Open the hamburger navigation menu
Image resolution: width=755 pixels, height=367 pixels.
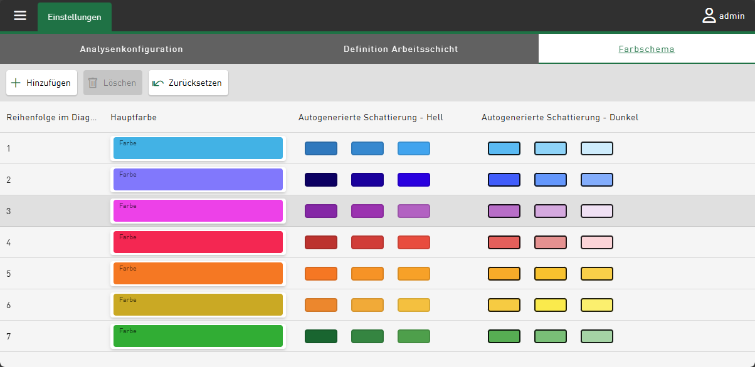(20, 16)
